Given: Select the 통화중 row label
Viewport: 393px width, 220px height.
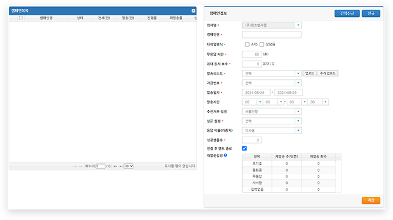Looking at the screenshot, I should [257, 170].
